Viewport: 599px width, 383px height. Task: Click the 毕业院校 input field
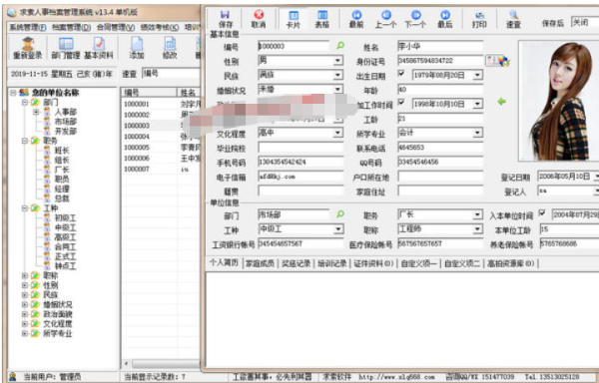[300, 148]
